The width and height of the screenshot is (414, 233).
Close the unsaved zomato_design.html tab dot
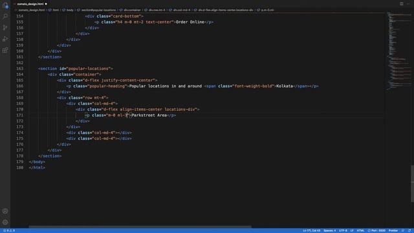tap(46, 4)
